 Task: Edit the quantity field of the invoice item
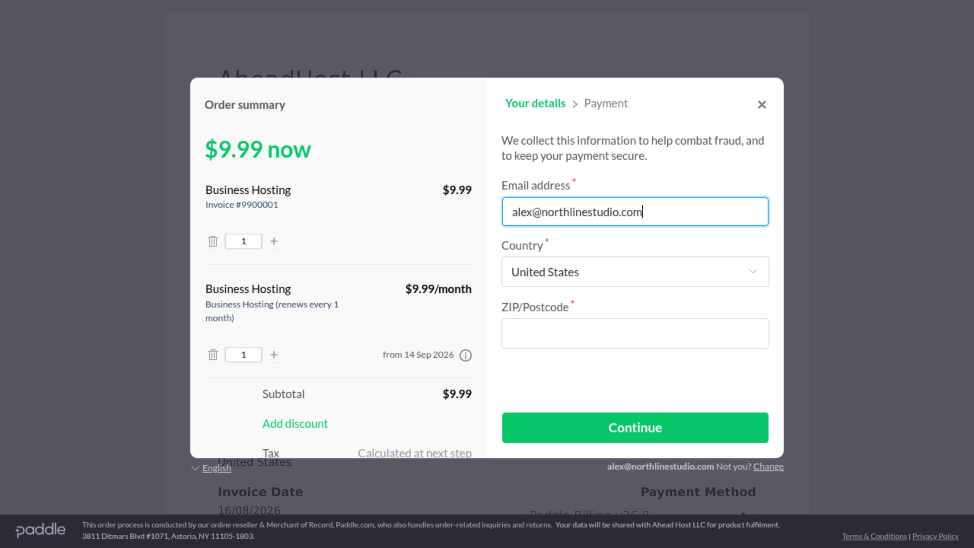pos(243,241)
